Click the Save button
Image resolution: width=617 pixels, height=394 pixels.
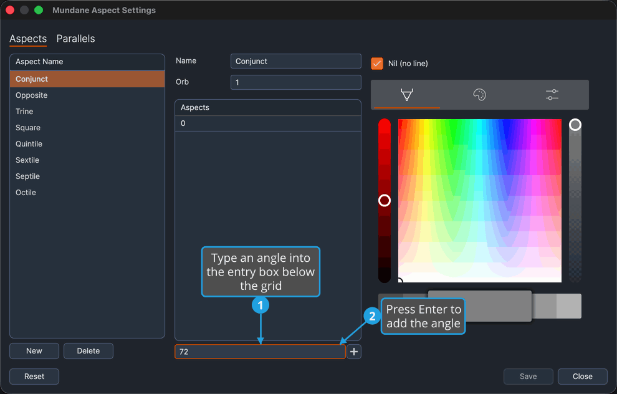coord(528,377)
